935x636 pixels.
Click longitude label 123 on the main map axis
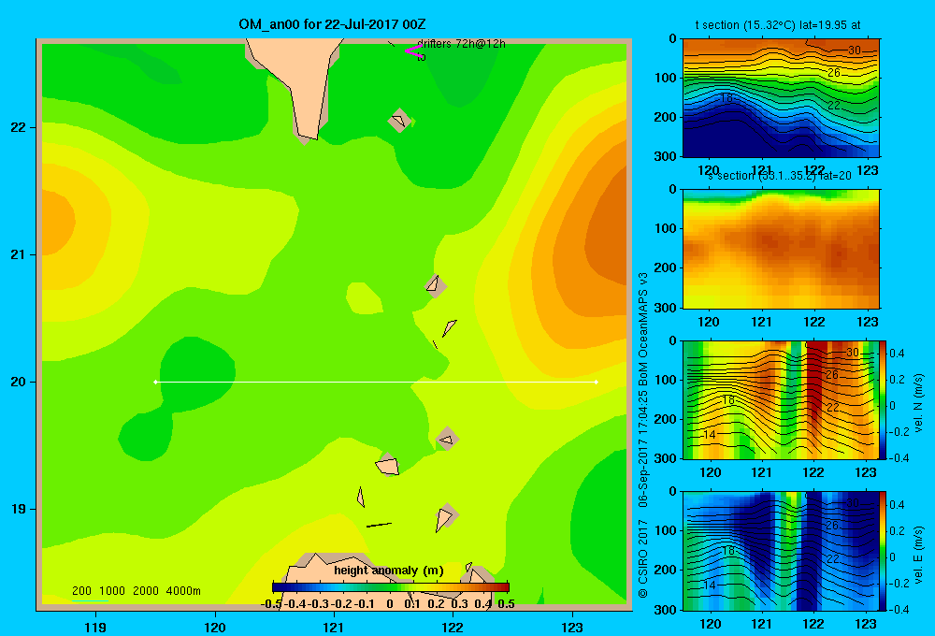[572, 627]
